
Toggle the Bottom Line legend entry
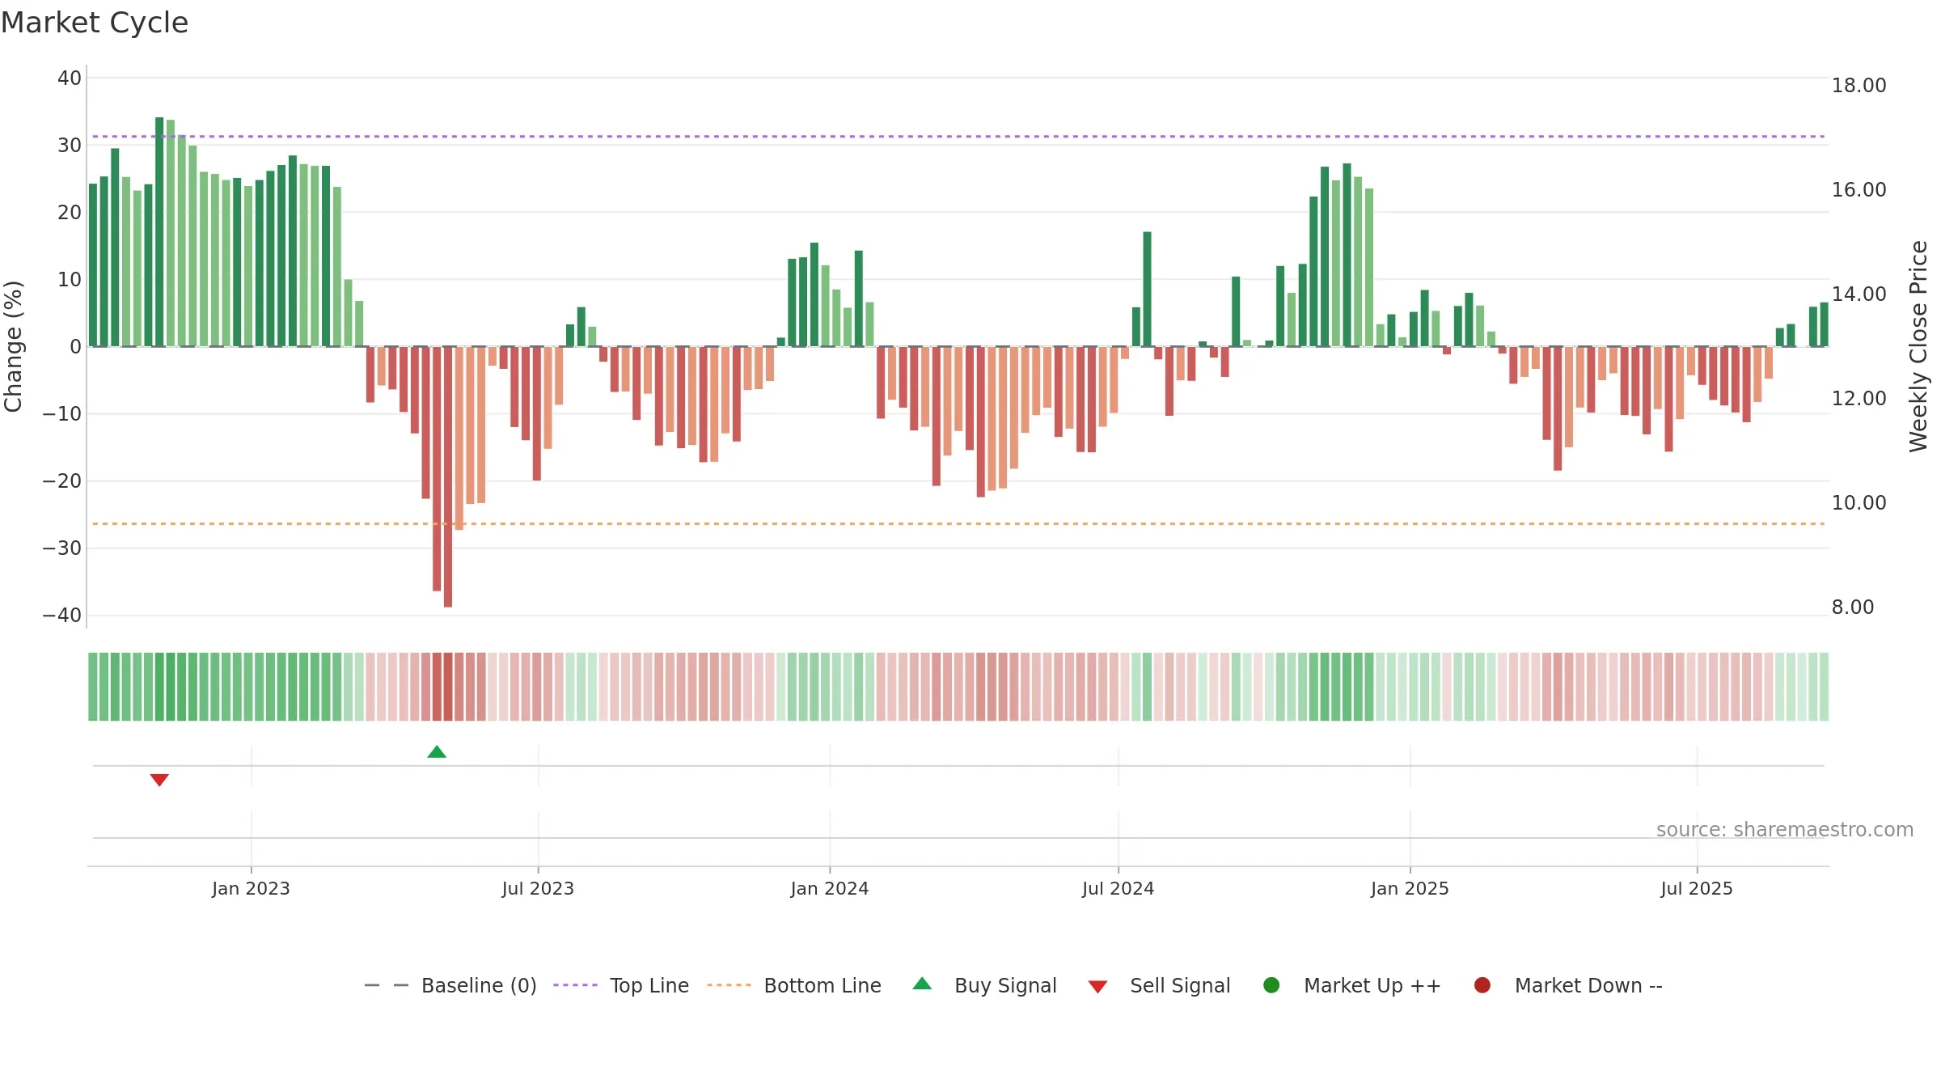(x=794, y=985)
